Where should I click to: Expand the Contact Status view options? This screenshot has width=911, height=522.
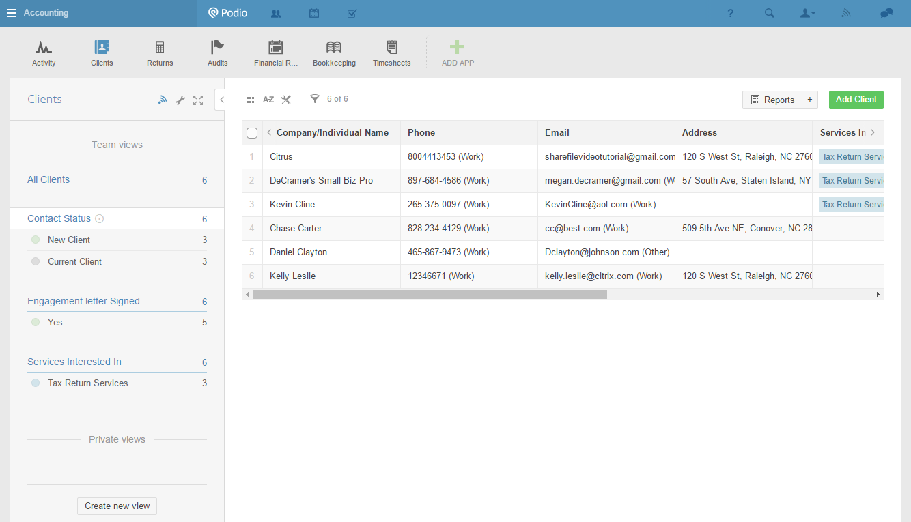[100, 219]
